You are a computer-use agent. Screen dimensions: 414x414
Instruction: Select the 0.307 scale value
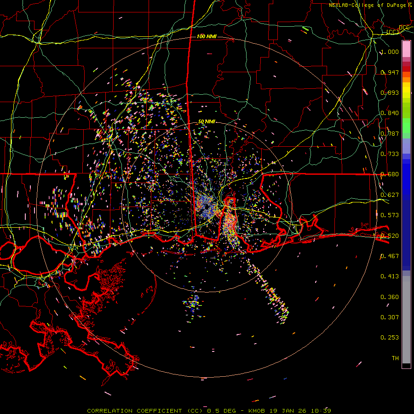pyautogui.click(x=390, y=317)
